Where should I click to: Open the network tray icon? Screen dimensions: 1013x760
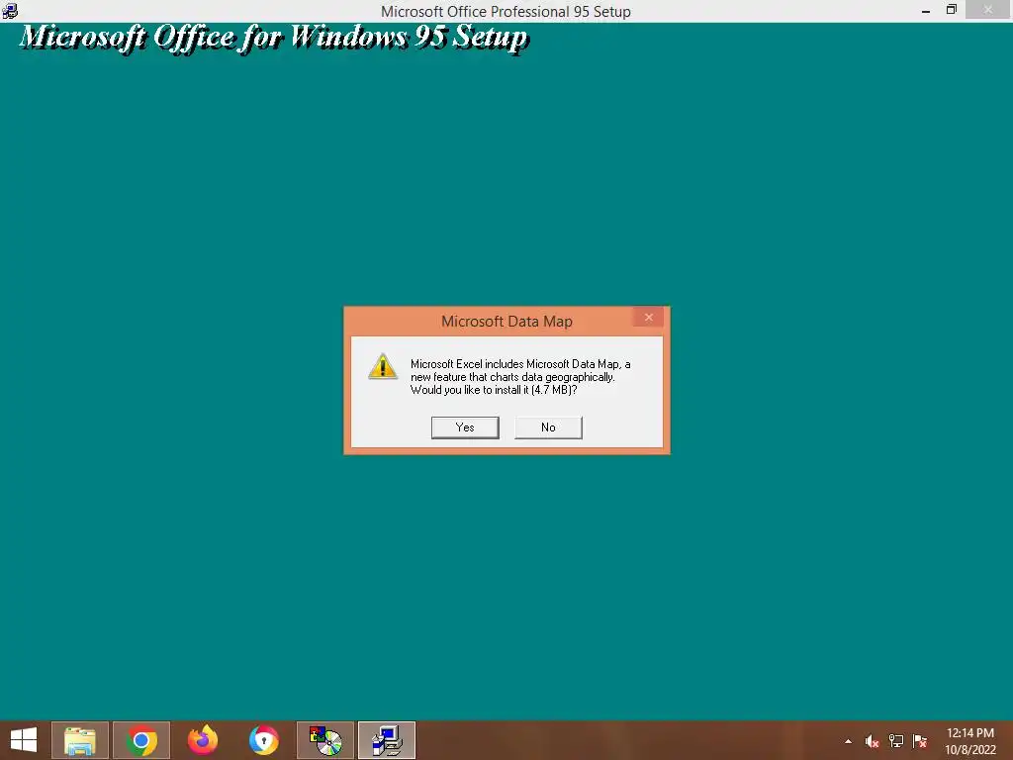(895, 741)
